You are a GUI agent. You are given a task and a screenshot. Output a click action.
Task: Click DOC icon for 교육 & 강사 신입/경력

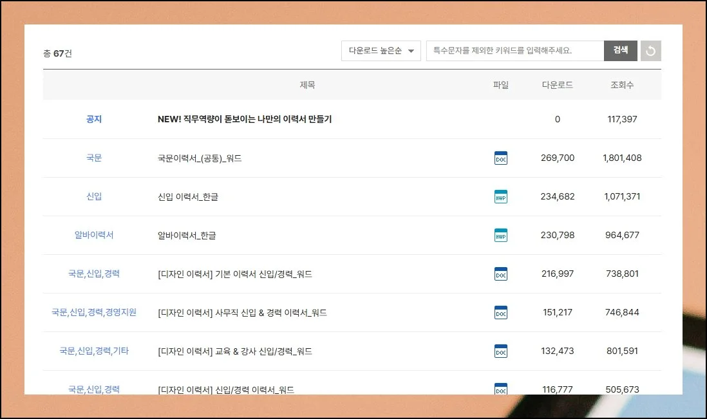tap(500, 351)
